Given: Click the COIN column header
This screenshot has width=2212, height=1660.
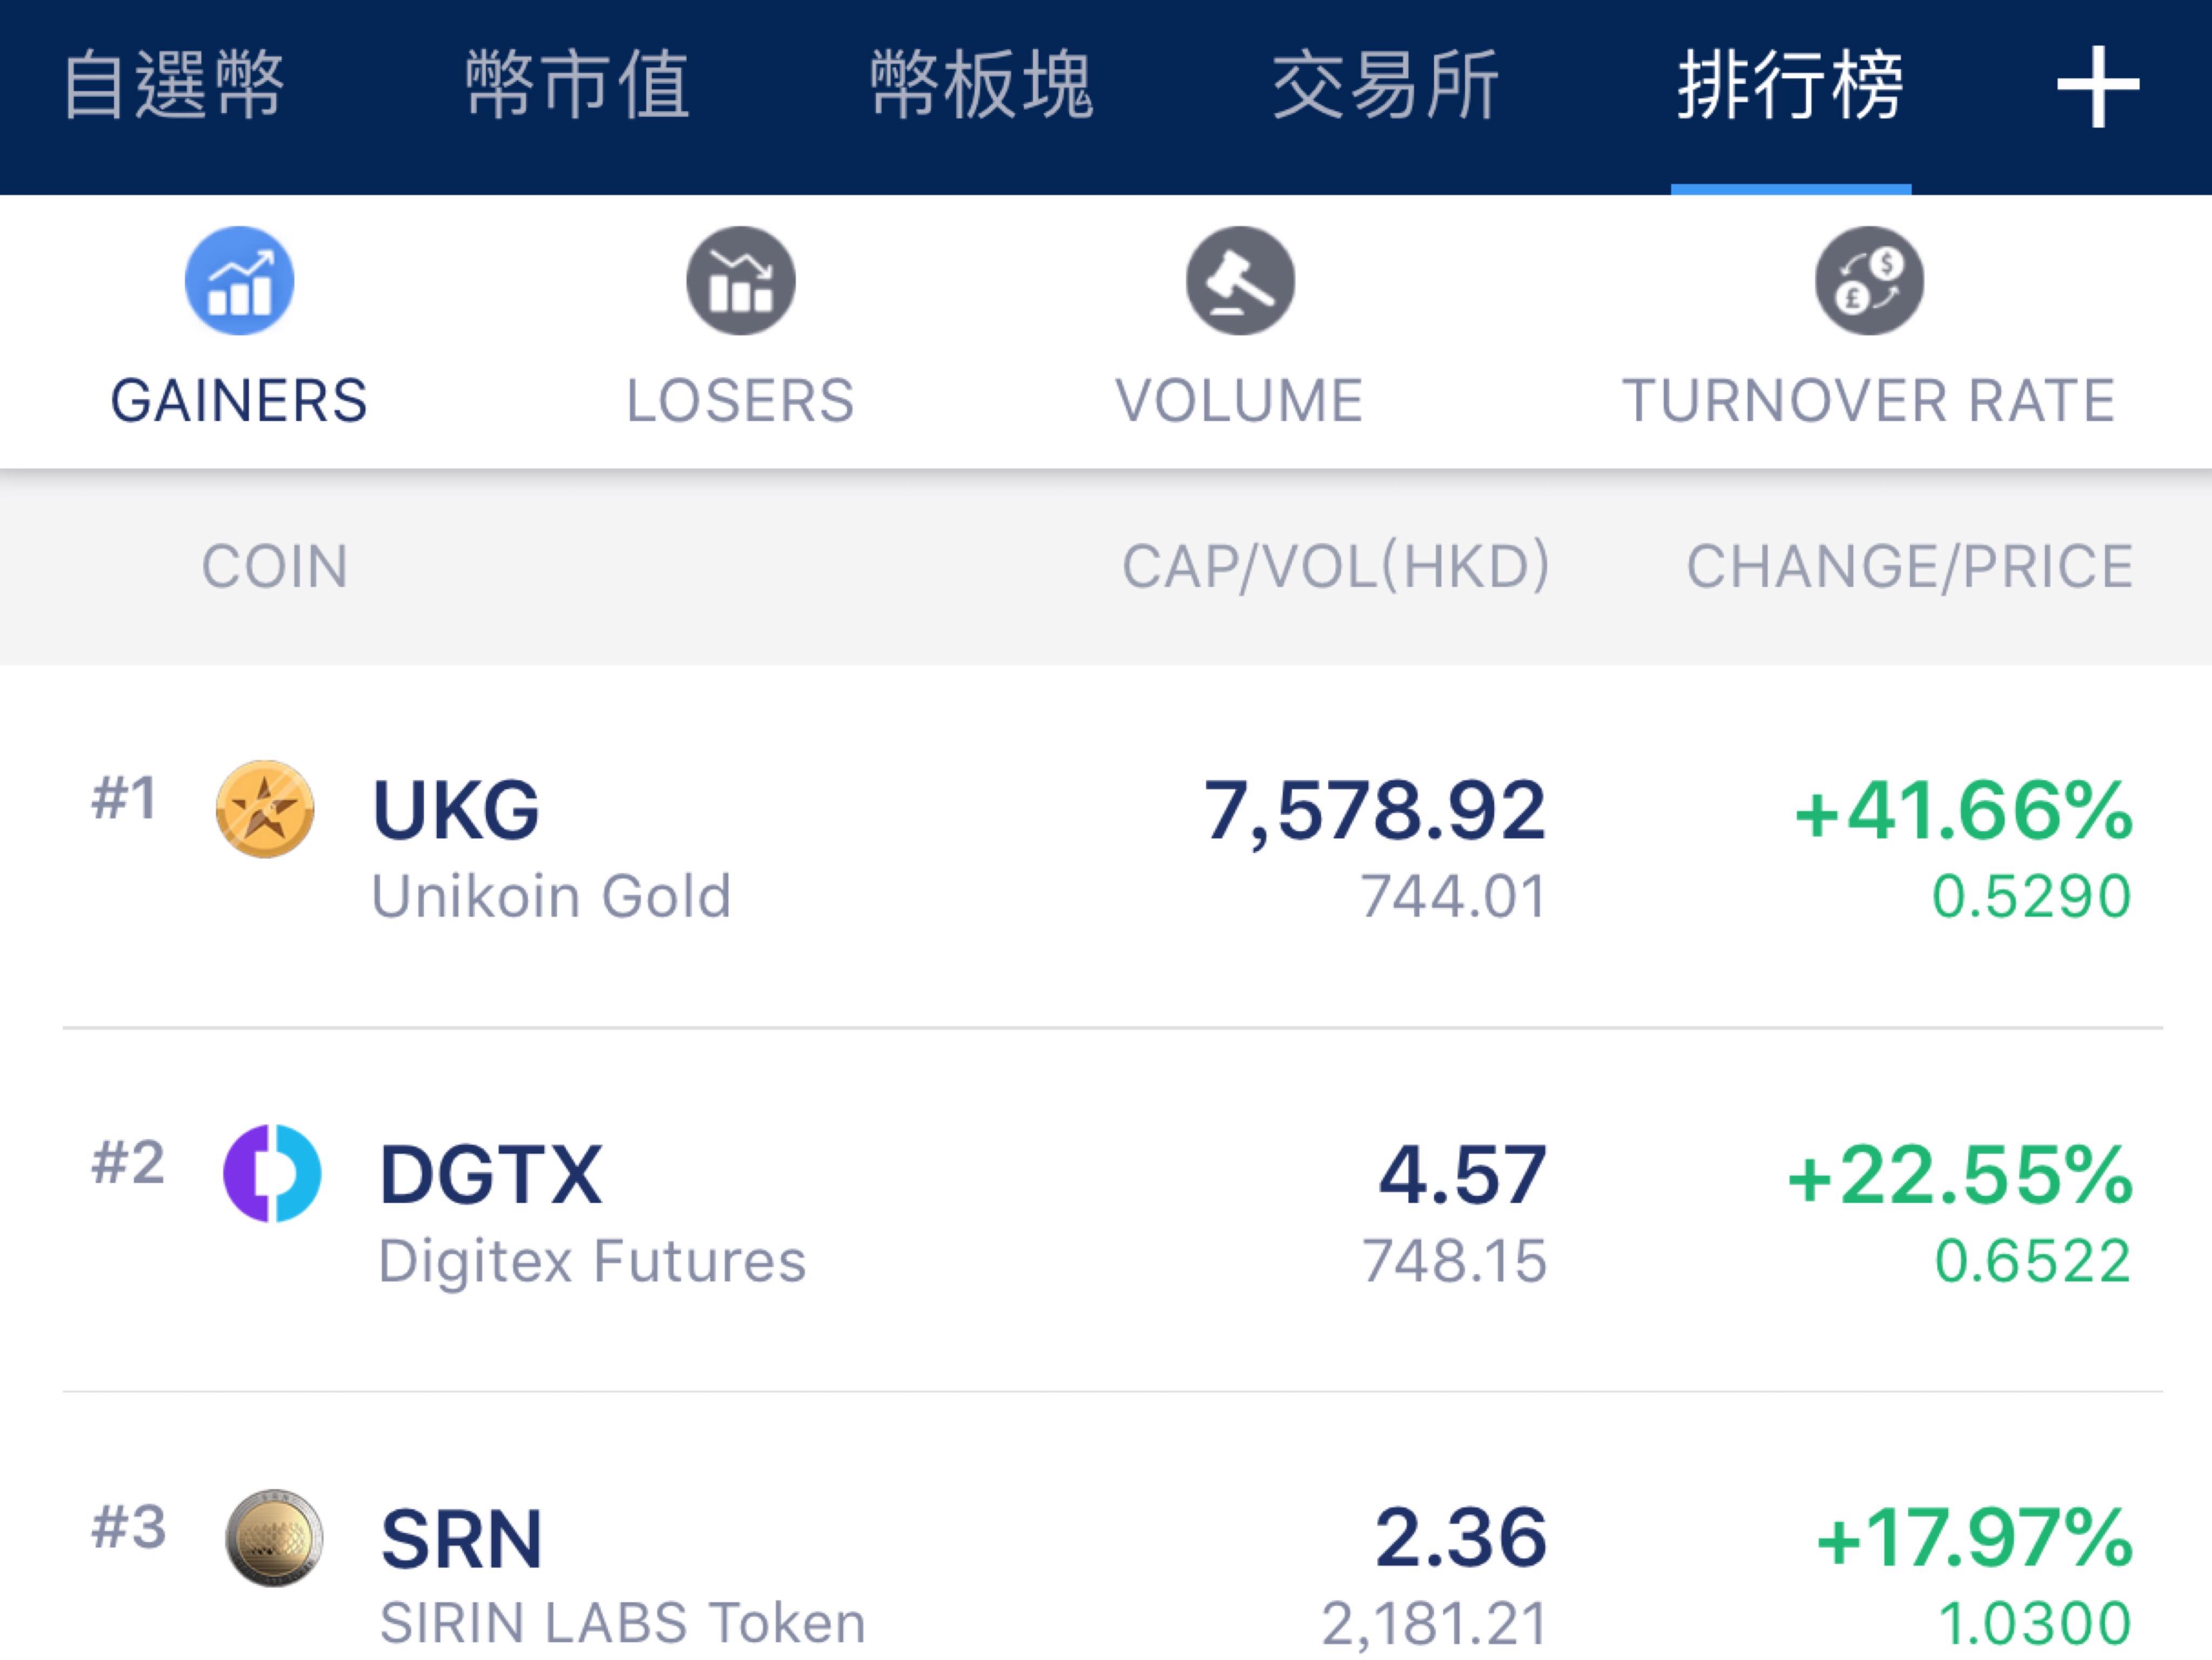Looking at the screenshot, I should pos(275,567).
